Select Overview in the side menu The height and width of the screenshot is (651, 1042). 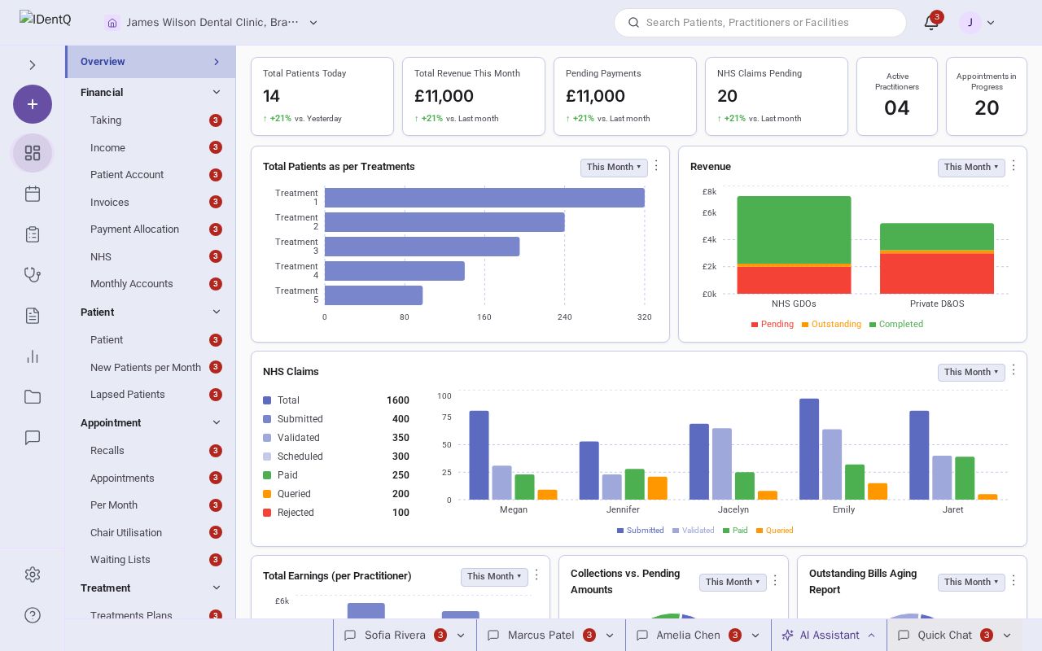click(150, 62)
